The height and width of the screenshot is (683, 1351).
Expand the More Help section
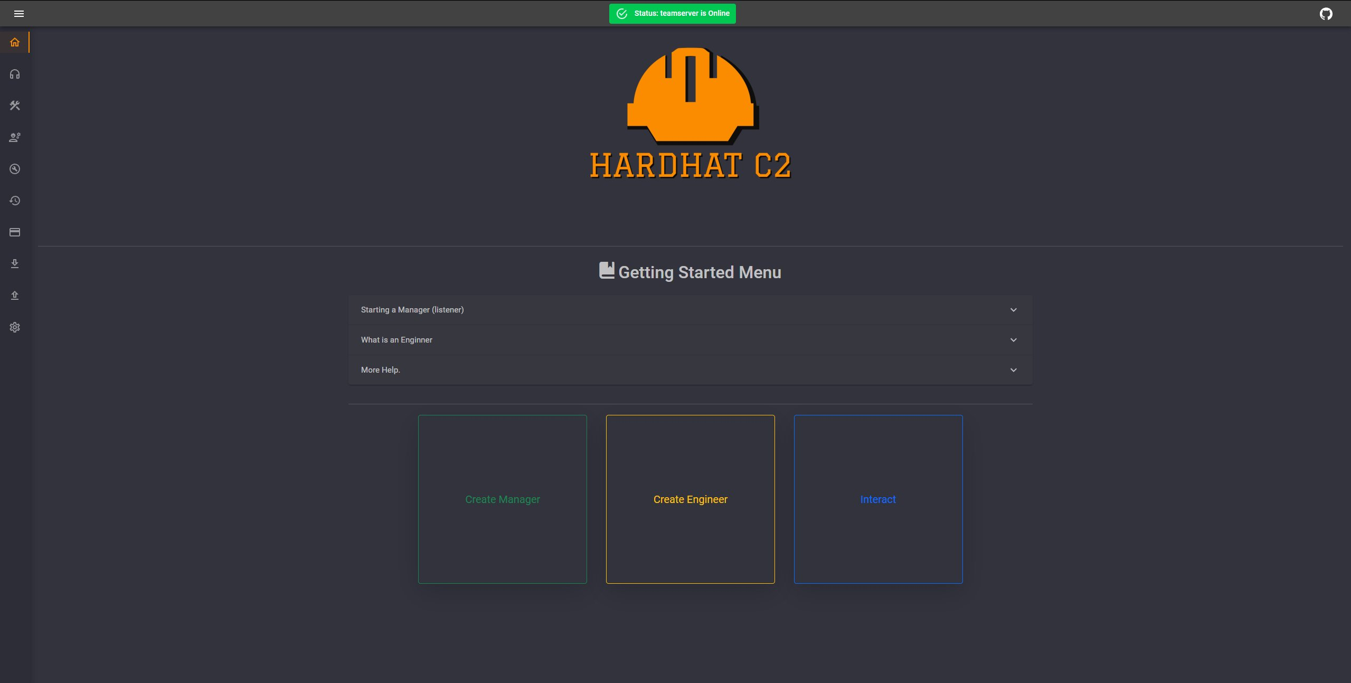[x=690, y=370]
